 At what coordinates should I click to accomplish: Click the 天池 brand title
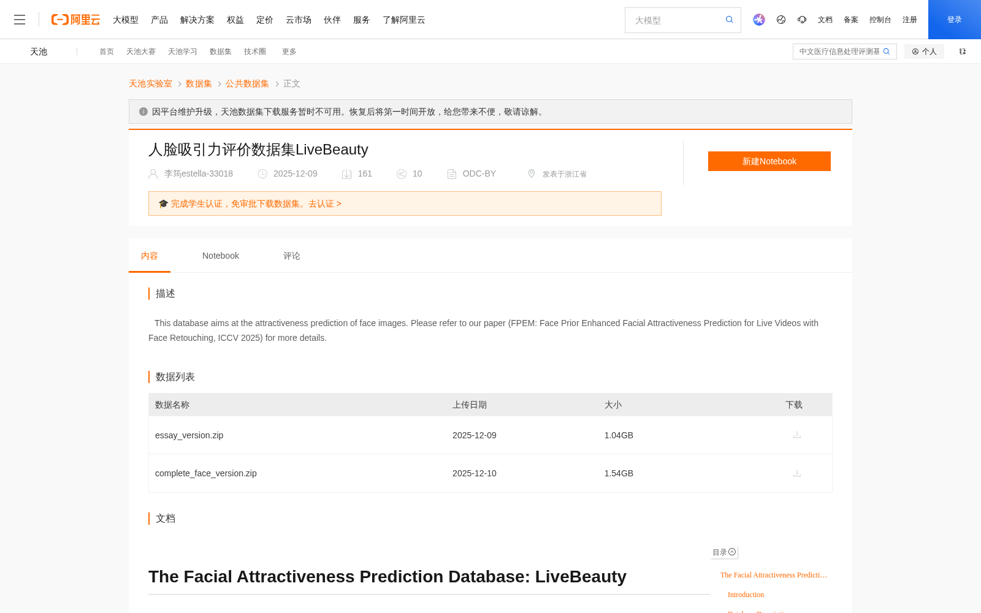click(x=39, y=51)
